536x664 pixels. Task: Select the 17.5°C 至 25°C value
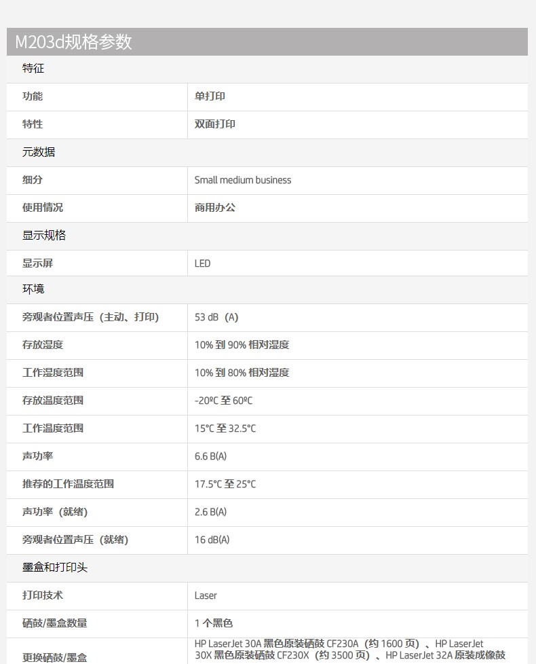pyautogui.click(x=225, y=484)
